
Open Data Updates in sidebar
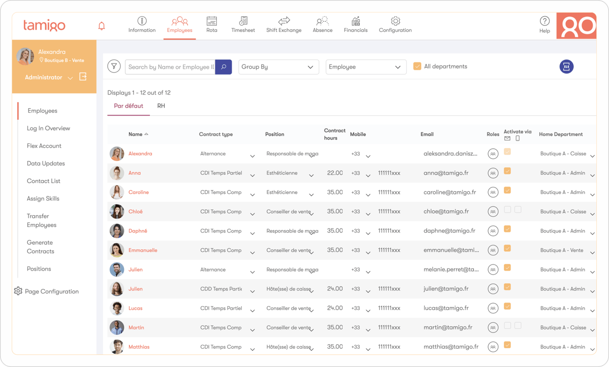46,163
